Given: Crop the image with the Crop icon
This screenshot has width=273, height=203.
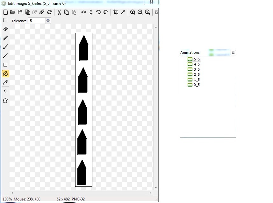Looking at the screenshot, I should 116,12.
